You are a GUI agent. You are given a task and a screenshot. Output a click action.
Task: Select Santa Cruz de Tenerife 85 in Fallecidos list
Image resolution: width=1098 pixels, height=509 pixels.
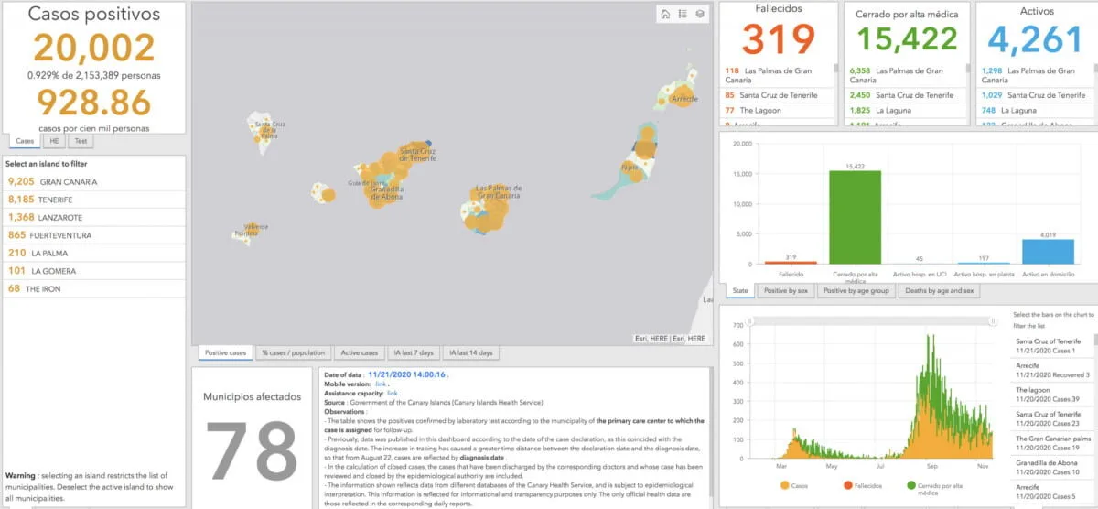click(778, 95)
